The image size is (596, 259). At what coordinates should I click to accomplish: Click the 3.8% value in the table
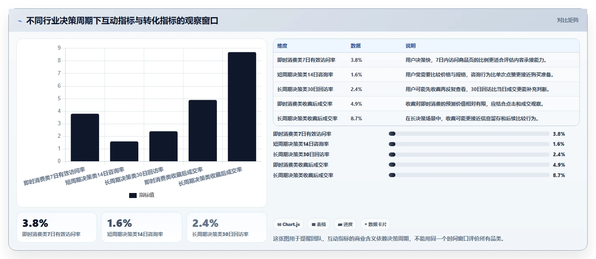pyautogui.click(x=357, y=60)
